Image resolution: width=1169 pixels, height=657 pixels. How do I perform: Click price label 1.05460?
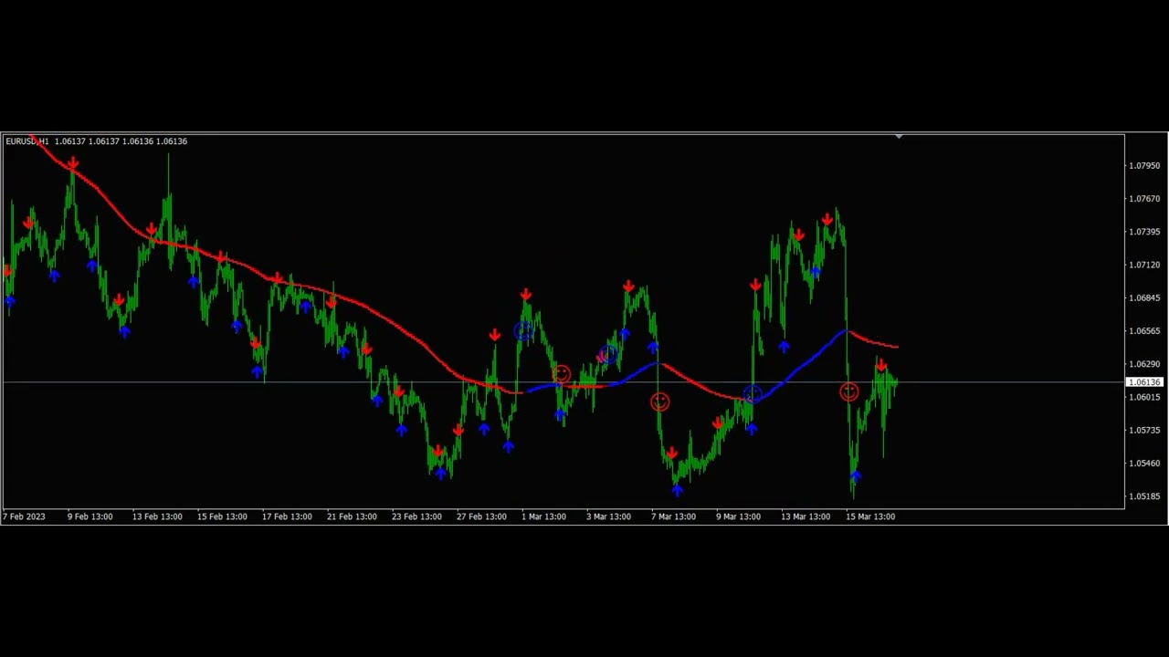[1144, 464]
